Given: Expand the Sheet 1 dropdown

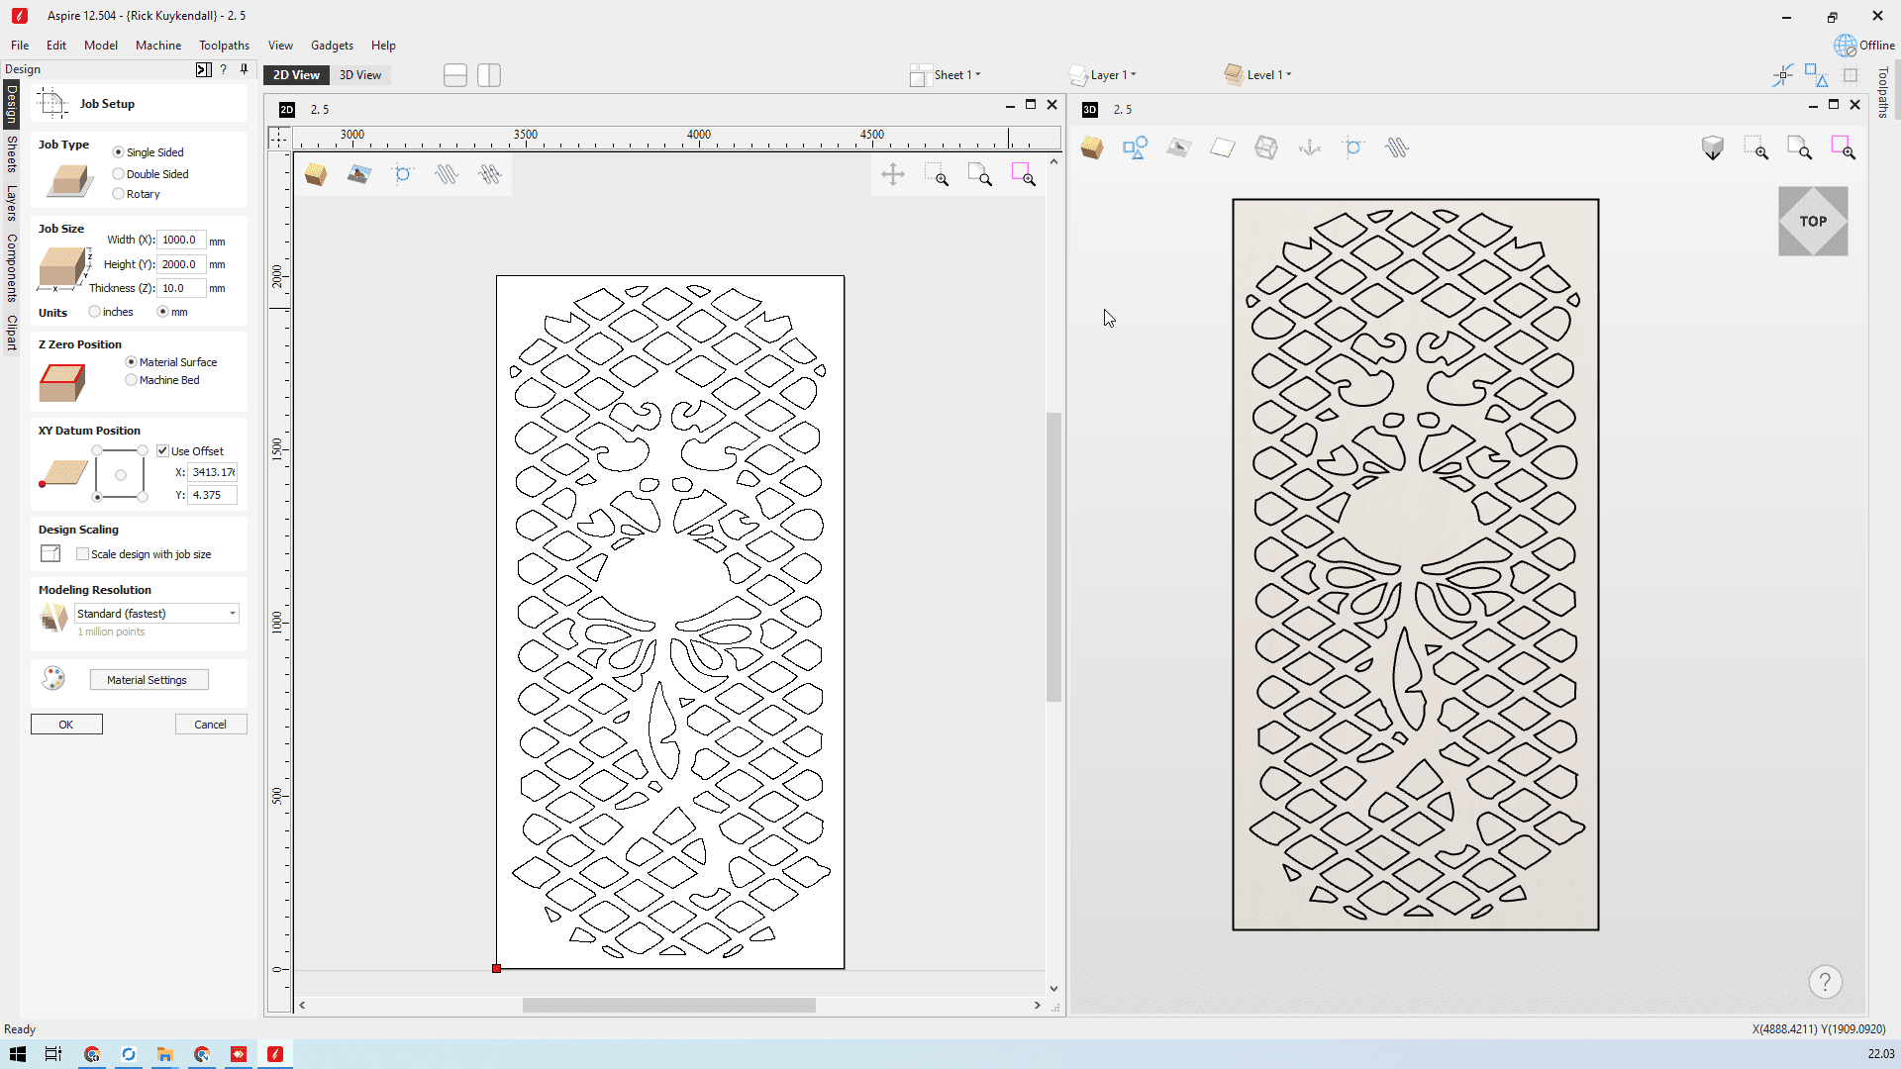Looking at the screenshot, I should click(x=955, y=75).
